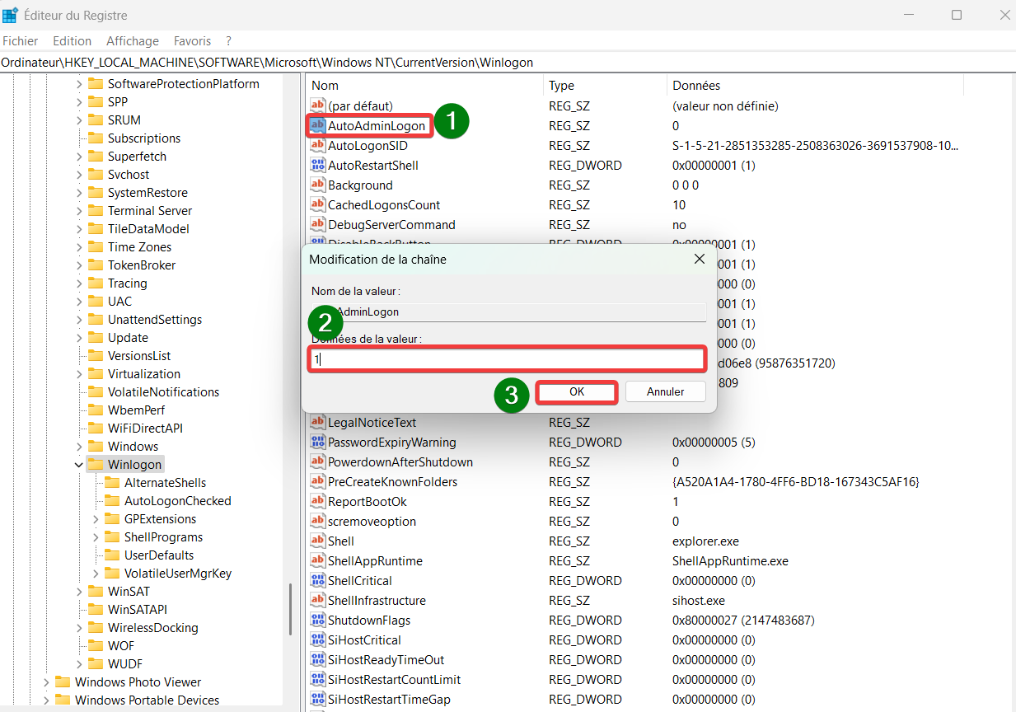
Task: Open the Favoris menu
Action: click(x=192, y=40)
